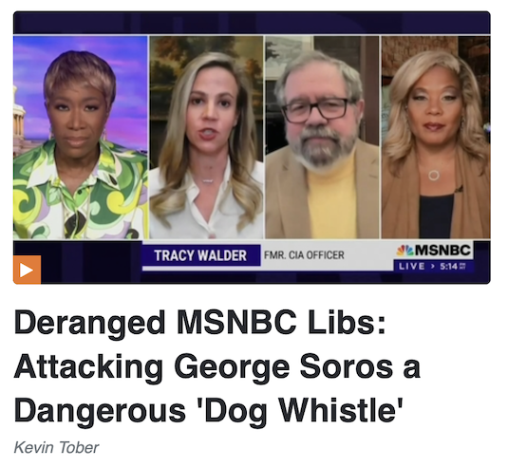Click the MSNBC text in the lower-third graphic
508x467 pixels.
(x=442, y=250)
